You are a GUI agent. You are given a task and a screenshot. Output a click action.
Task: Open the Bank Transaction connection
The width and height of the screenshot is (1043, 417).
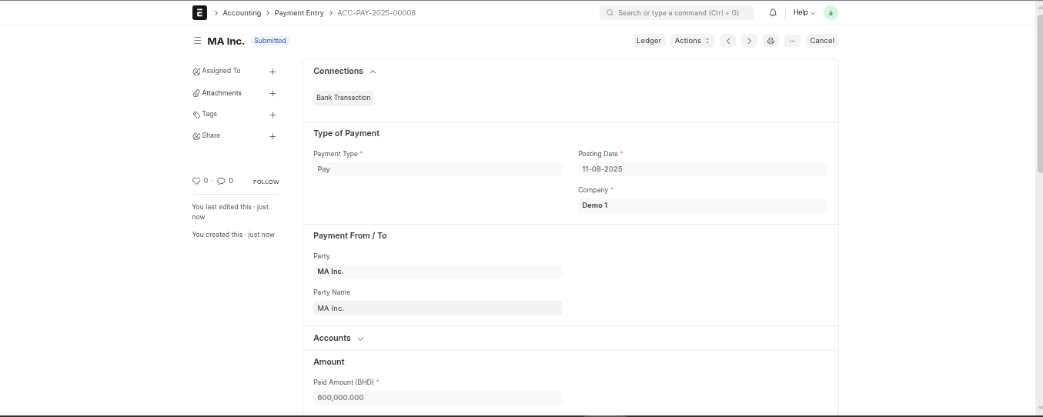[343, 98]
